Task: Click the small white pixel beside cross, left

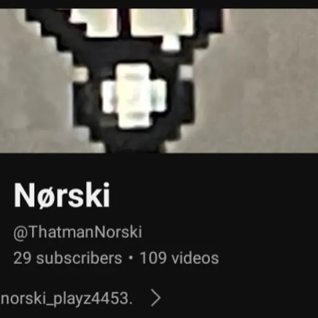Action: (81, 74)
